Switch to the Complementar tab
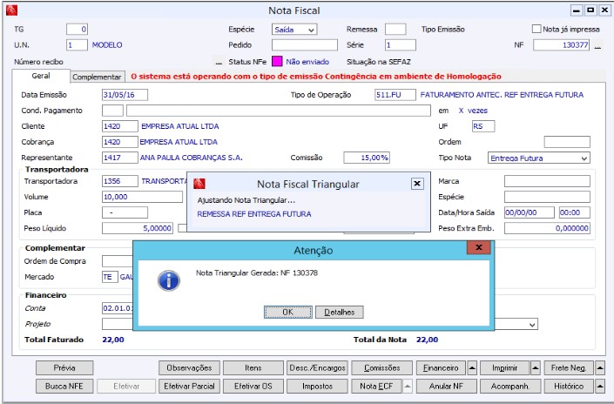 click(x=97, y=77)
